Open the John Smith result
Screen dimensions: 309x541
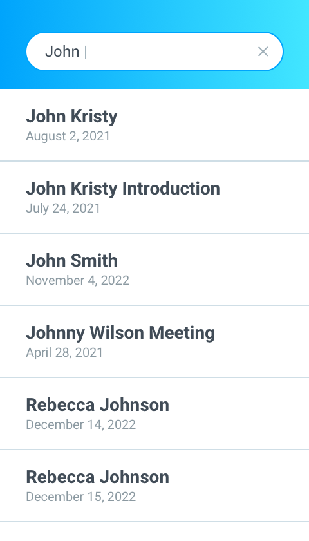pyautogui.click(x=154, y=269)
